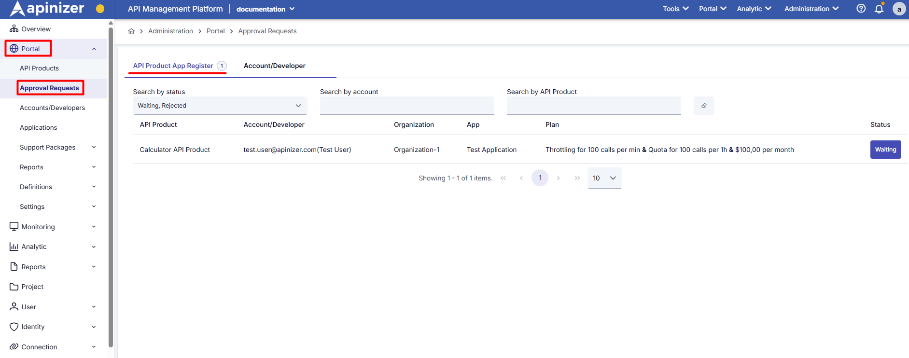Image resolution: width=909 pixels, height=358 pixels.
Task: Switch to the Account/Developer tab
Action: [274, 66]
